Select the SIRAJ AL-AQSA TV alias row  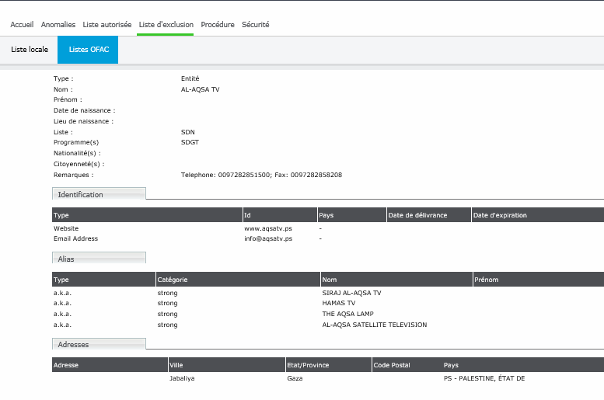(x=351, y=294)
